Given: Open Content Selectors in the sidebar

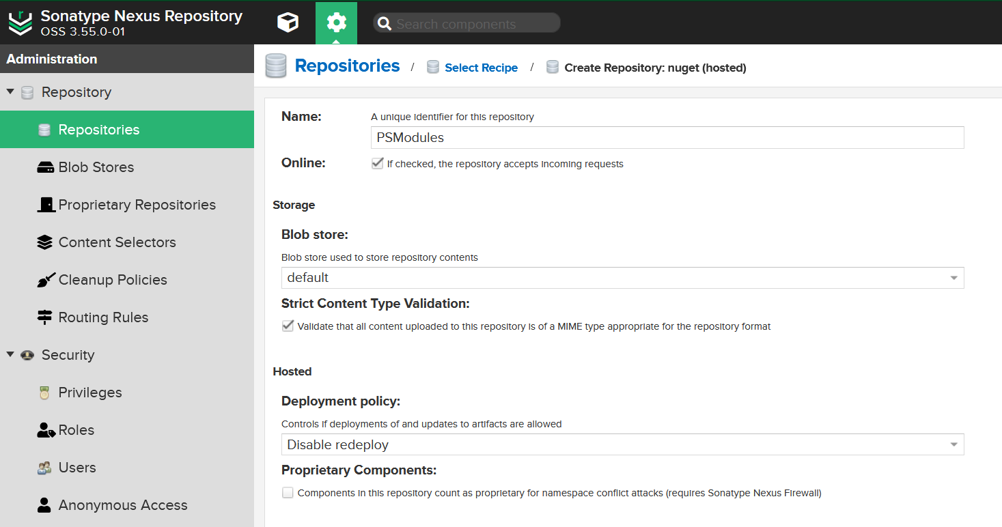Looking at the screenshot, I should [x=127, y=242].
